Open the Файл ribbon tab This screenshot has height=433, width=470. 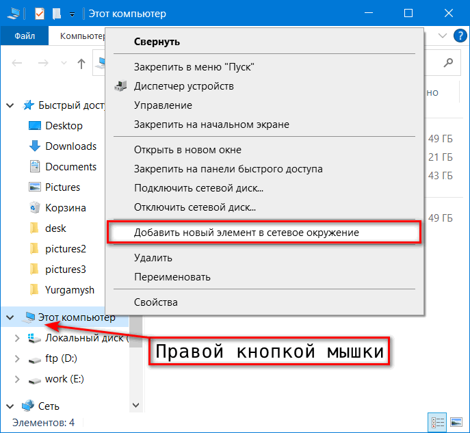click(23, 36)
